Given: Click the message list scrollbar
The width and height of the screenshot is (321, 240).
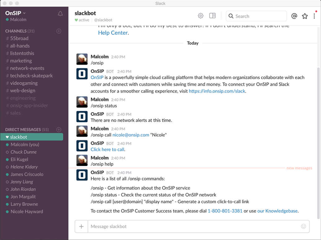Looking at the screenshot, I should [318, 144].
